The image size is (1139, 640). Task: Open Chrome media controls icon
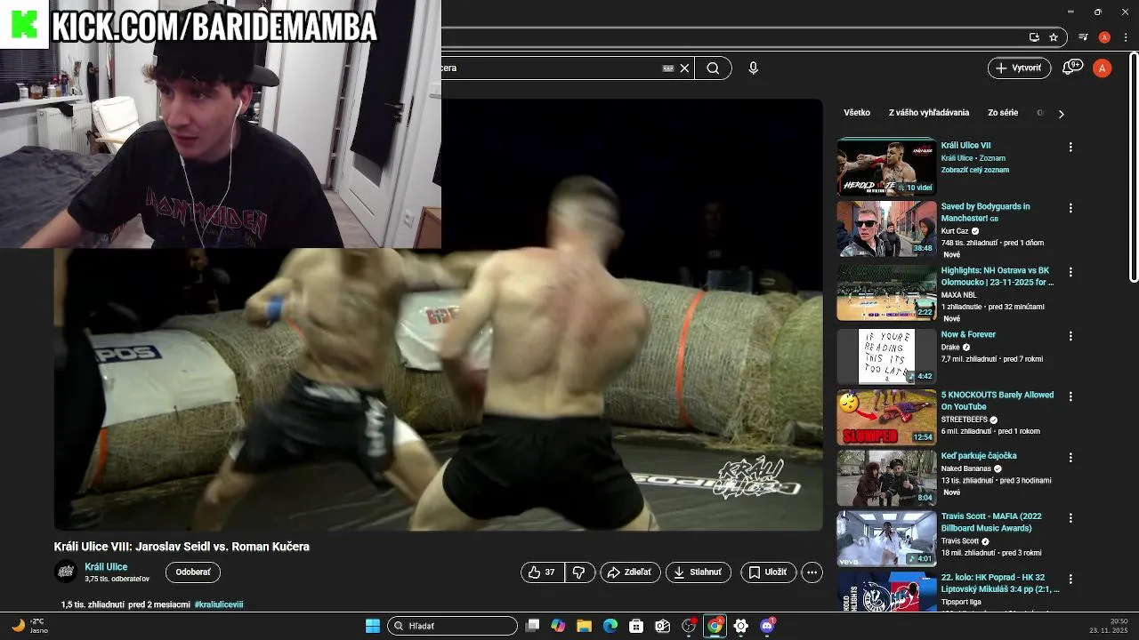1083,37
